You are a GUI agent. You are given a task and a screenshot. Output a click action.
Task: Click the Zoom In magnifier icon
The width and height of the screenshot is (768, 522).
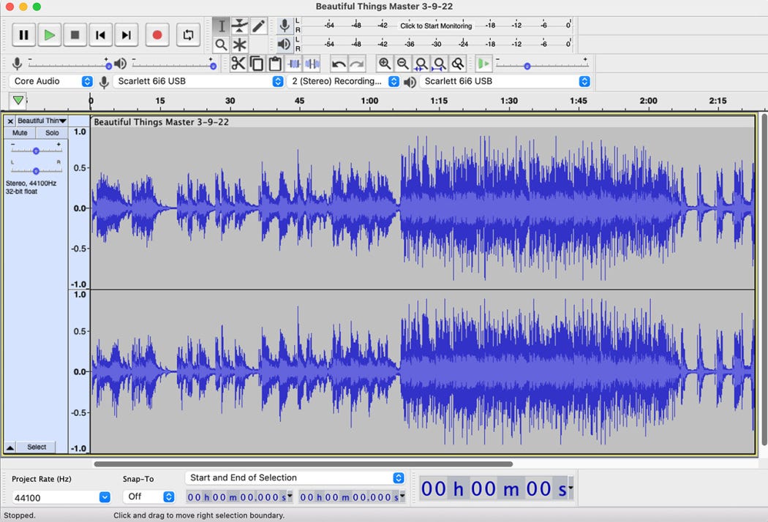point(385,64)
